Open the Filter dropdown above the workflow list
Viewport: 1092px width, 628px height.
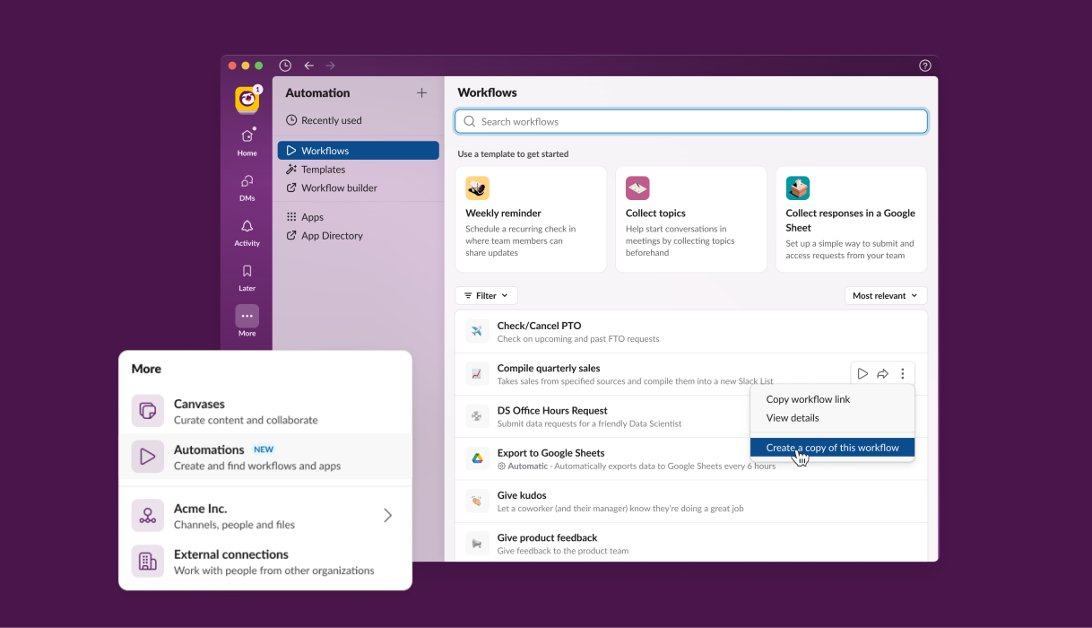(486, 295)
